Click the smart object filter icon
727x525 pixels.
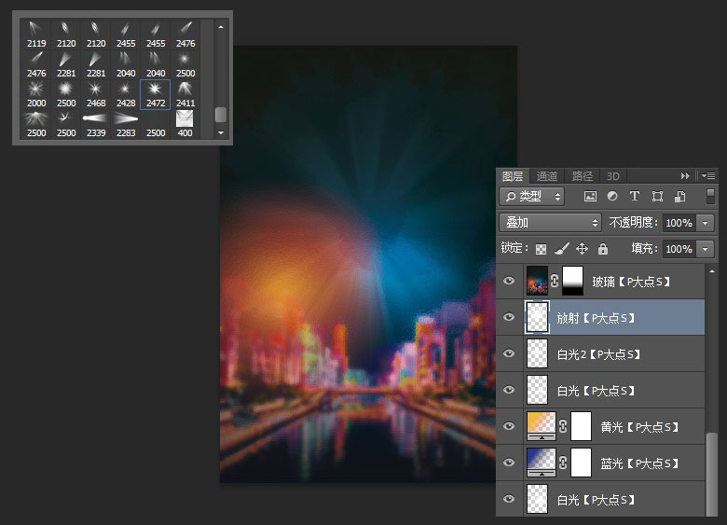[679, 197]
